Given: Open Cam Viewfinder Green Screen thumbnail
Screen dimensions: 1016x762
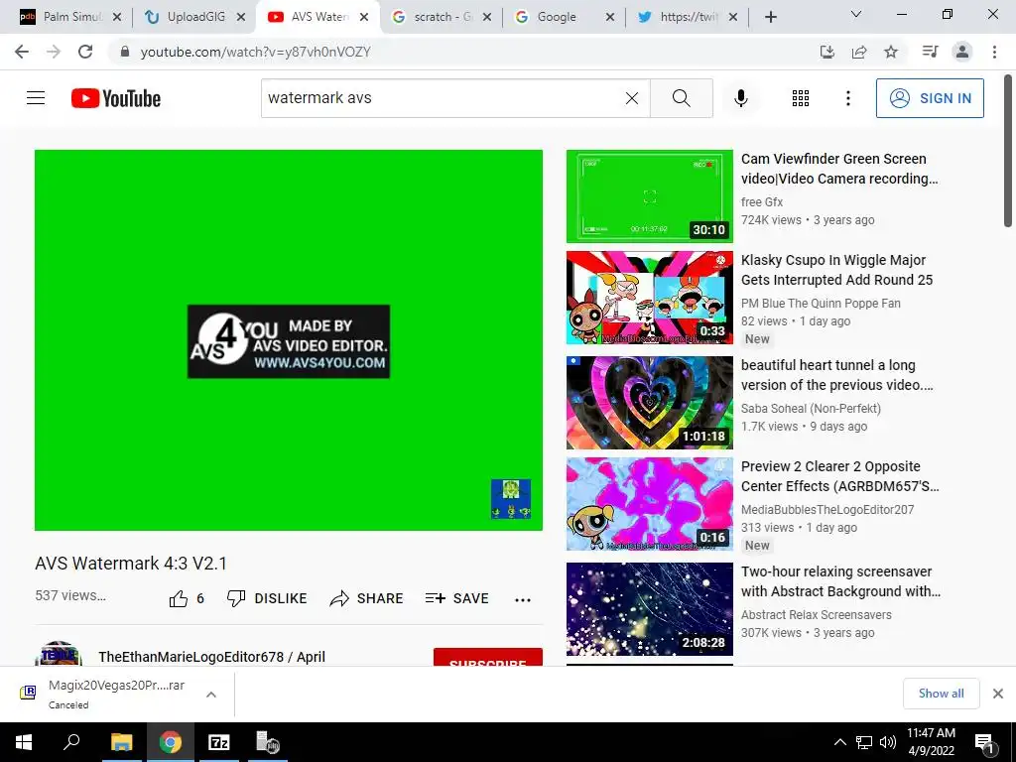Looking at the screenshot, I should pyautogui.click(x=649, y=196).
